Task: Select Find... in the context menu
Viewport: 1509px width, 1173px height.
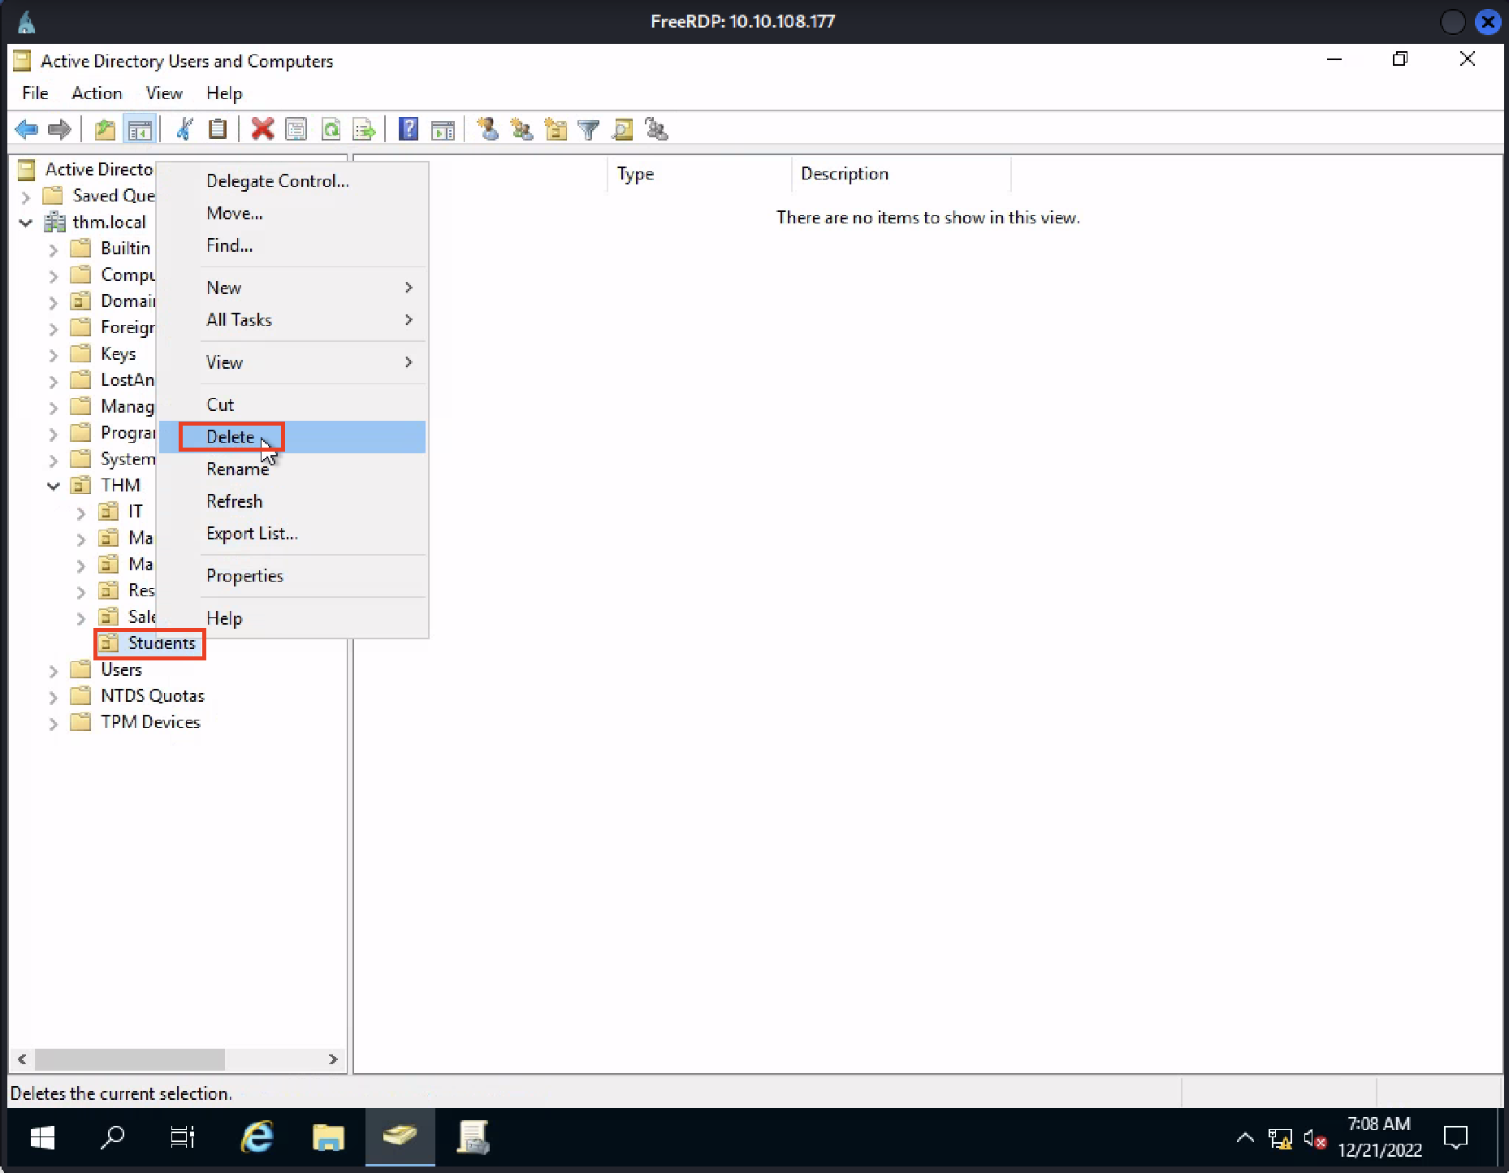Action: point(292,245)
